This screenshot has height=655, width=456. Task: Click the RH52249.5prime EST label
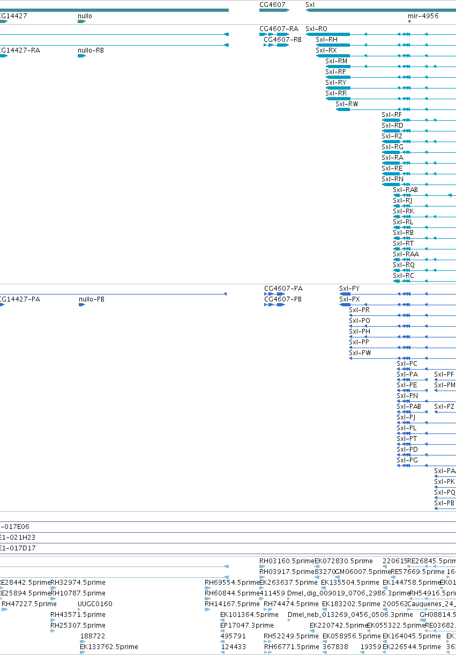(291, 636)
